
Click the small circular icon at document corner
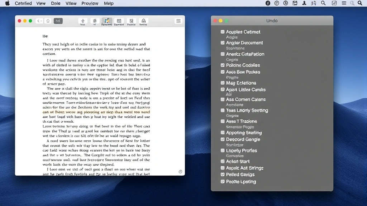pyautogui.click(x=180, y=172)
